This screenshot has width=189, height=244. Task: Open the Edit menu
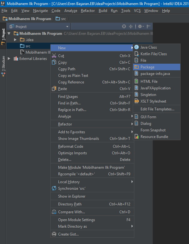(14, 11)
